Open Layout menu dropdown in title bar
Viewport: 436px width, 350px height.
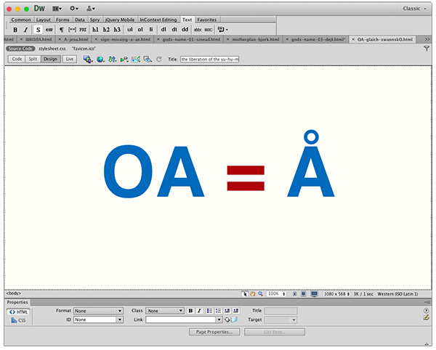[57, 9]
